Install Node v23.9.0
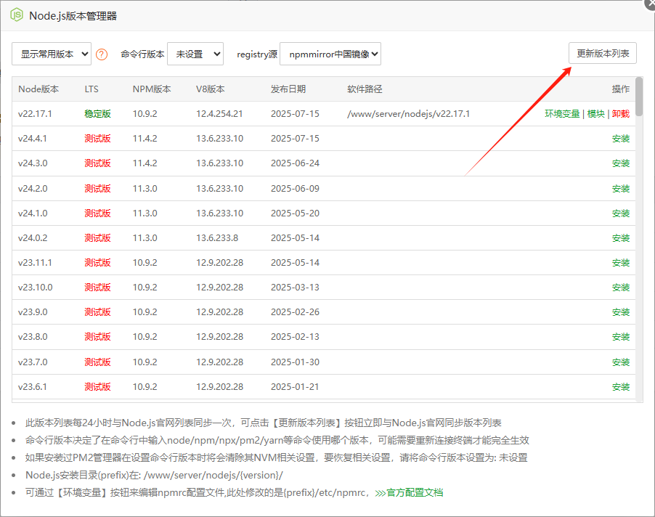The height and width of the screenshot is (517, 655). (621, 312)
